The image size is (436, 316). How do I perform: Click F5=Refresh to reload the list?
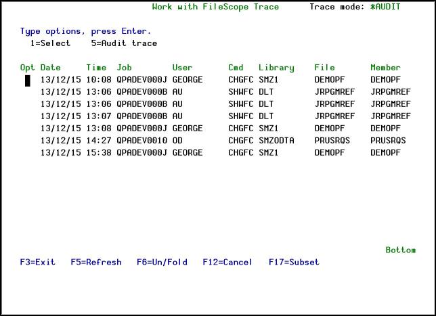point(96,263)
